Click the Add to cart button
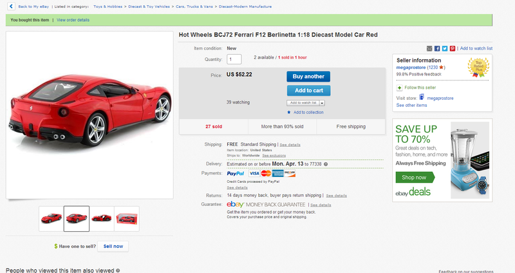 (309, 91)
